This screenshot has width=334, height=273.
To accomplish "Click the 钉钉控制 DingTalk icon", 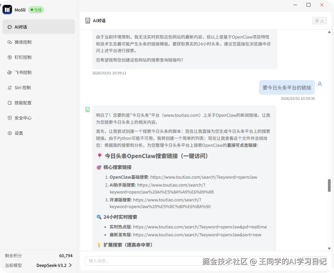I will [x=10, y=57].
